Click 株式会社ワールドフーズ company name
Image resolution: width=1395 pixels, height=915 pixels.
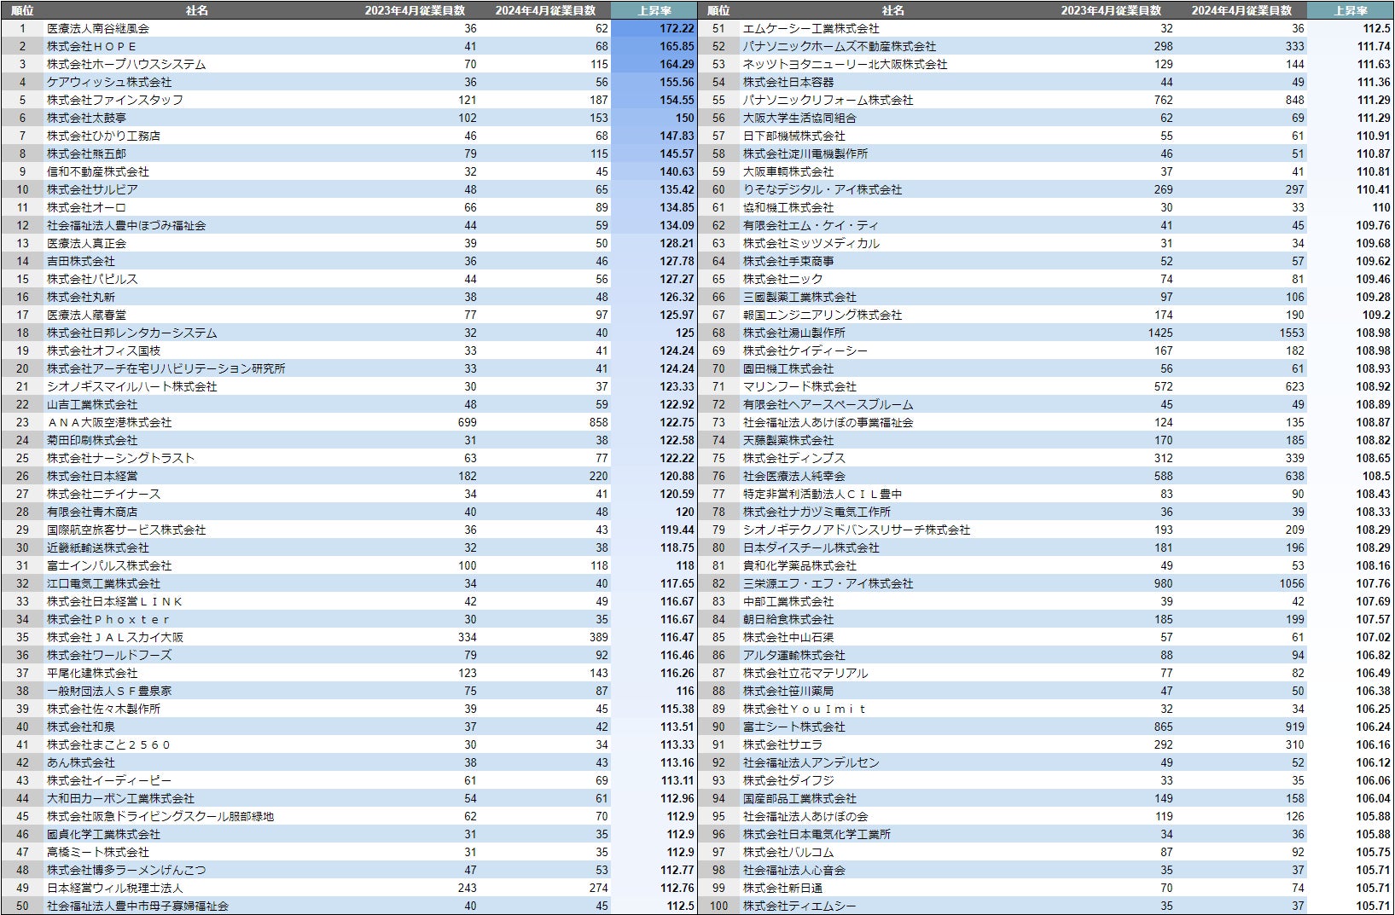tap(109, 655)
